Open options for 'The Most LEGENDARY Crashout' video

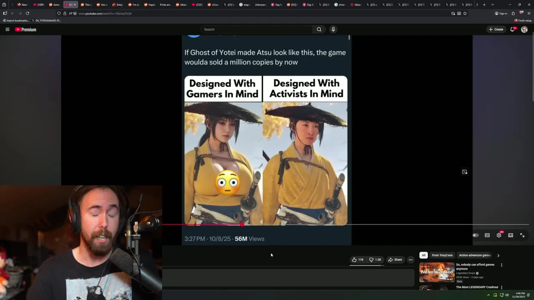pyautogui.click(x=501, y=287)
